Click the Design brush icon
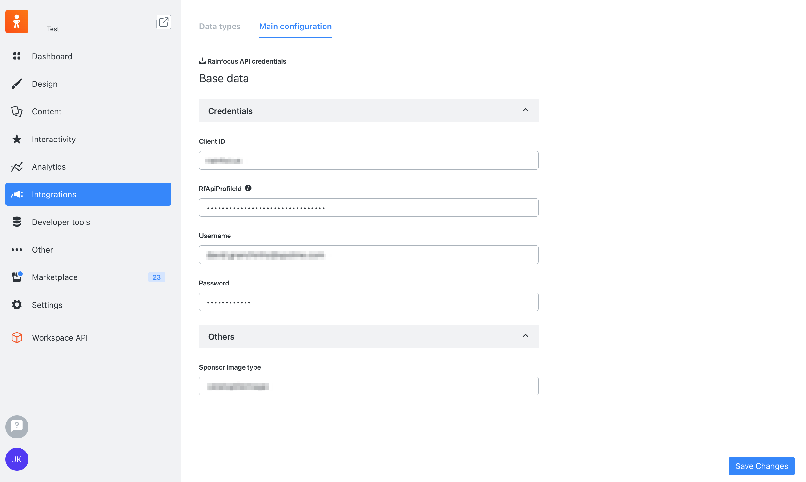806x482 pixels. tap(17, 84)
